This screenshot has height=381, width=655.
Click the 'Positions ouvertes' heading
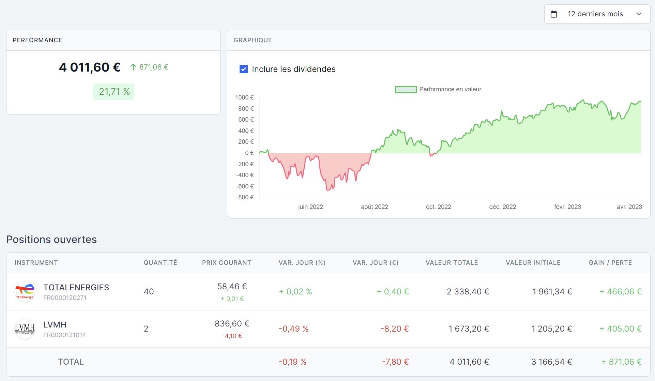pos(51,240)
